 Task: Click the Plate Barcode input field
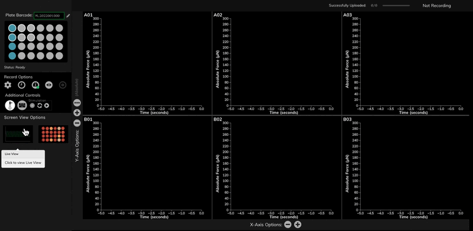49,16
